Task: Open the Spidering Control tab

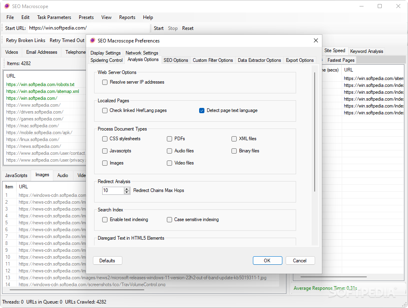Action: pyautogui.click(x=106, y=60)
